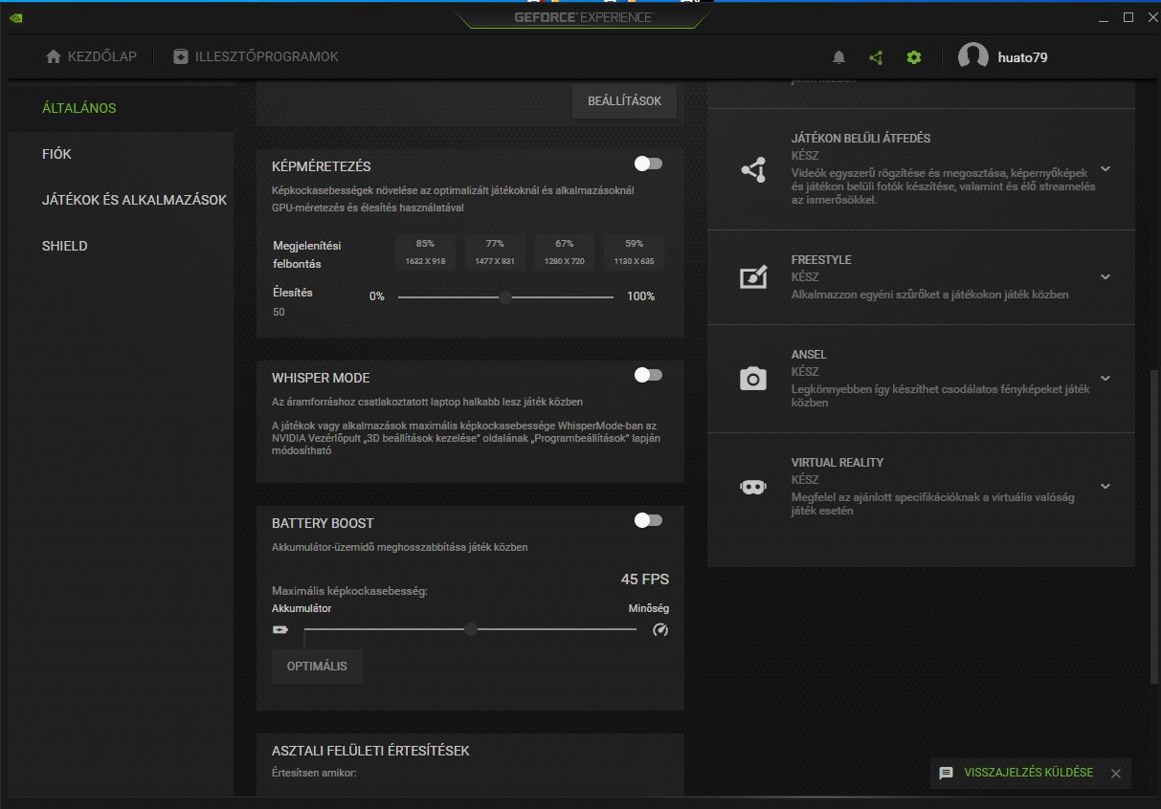Open the Kezdőlap tab
The width and height of the screenshot is (1161, 809).
click(x=91, y=56)
